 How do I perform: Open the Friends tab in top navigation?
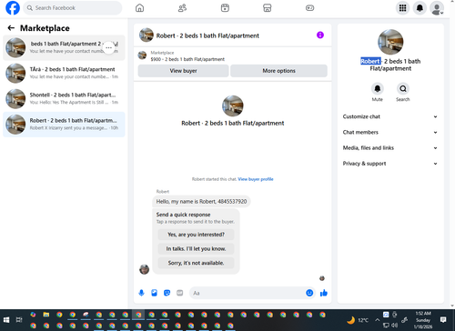[x=182, y=8]
